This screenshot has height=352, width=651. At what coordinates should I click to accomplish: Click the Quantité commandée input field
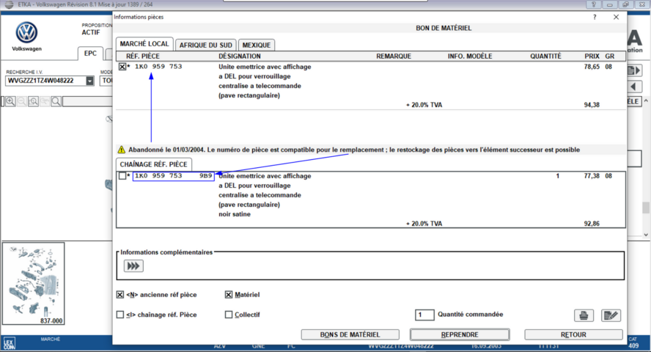click(424, 315)
